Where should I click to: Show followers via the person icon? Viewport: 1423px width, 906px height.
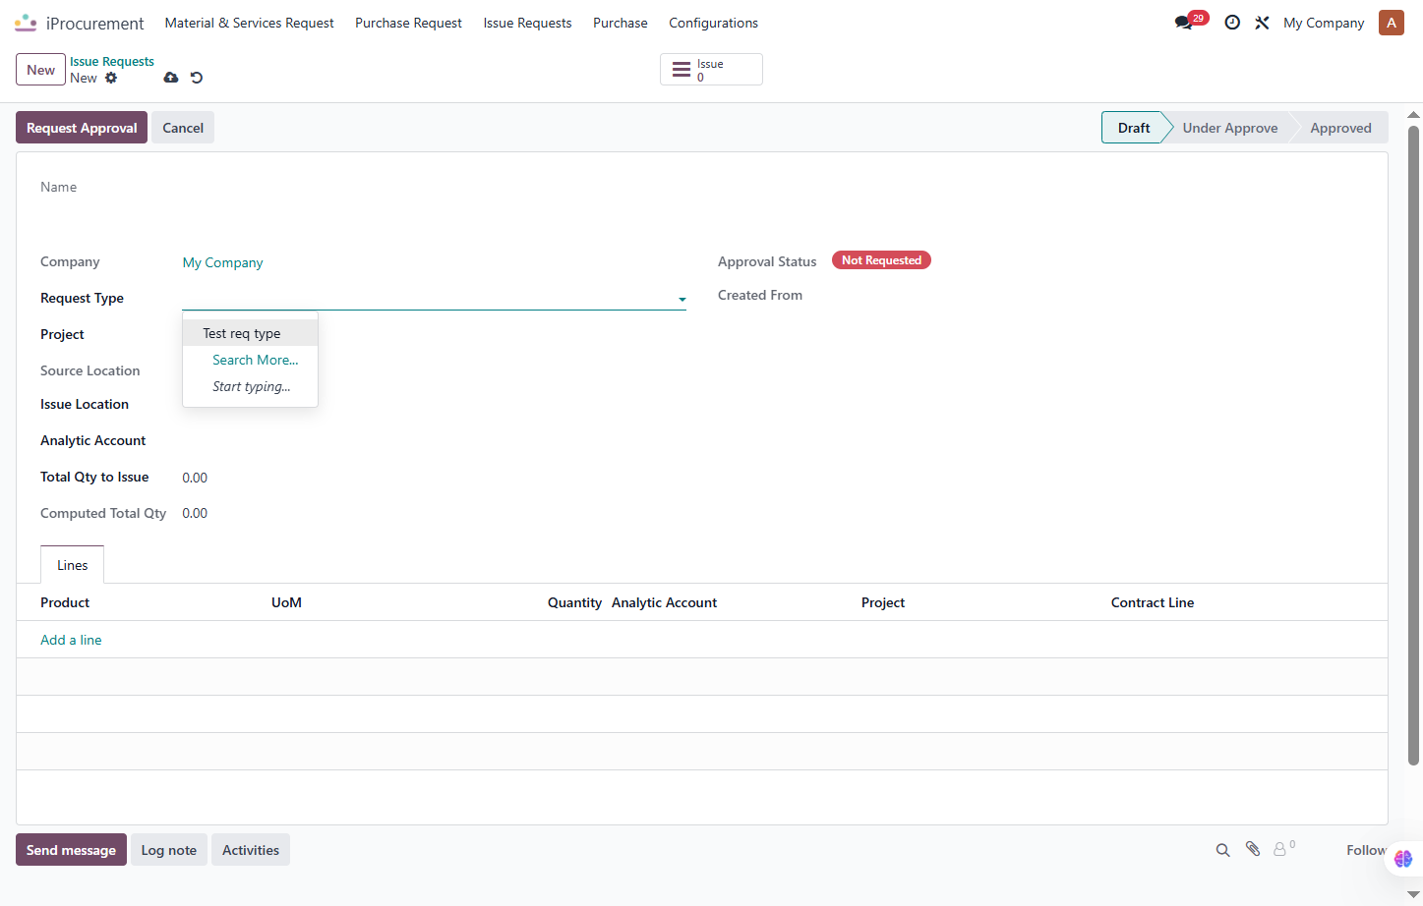pyautogui.click(x=1280, y=849)
